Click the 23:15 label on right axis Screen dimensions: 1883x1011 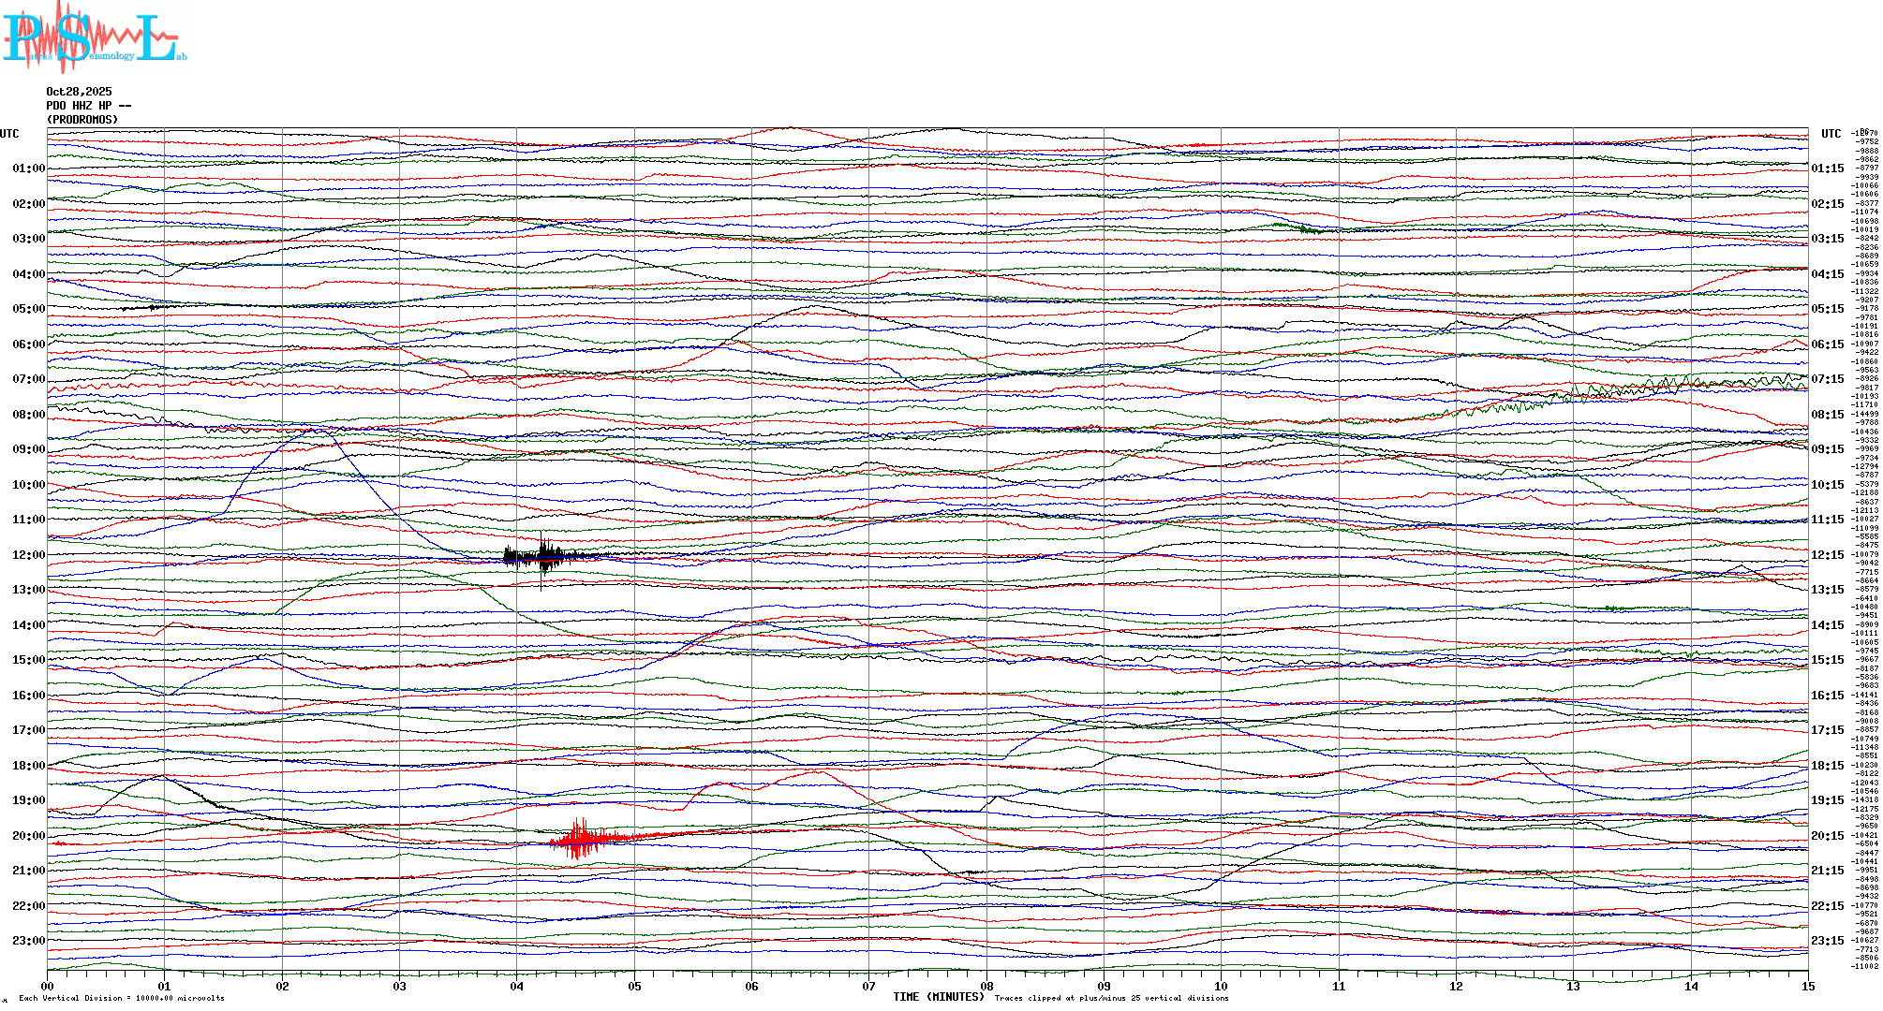tap(1827, 941)
